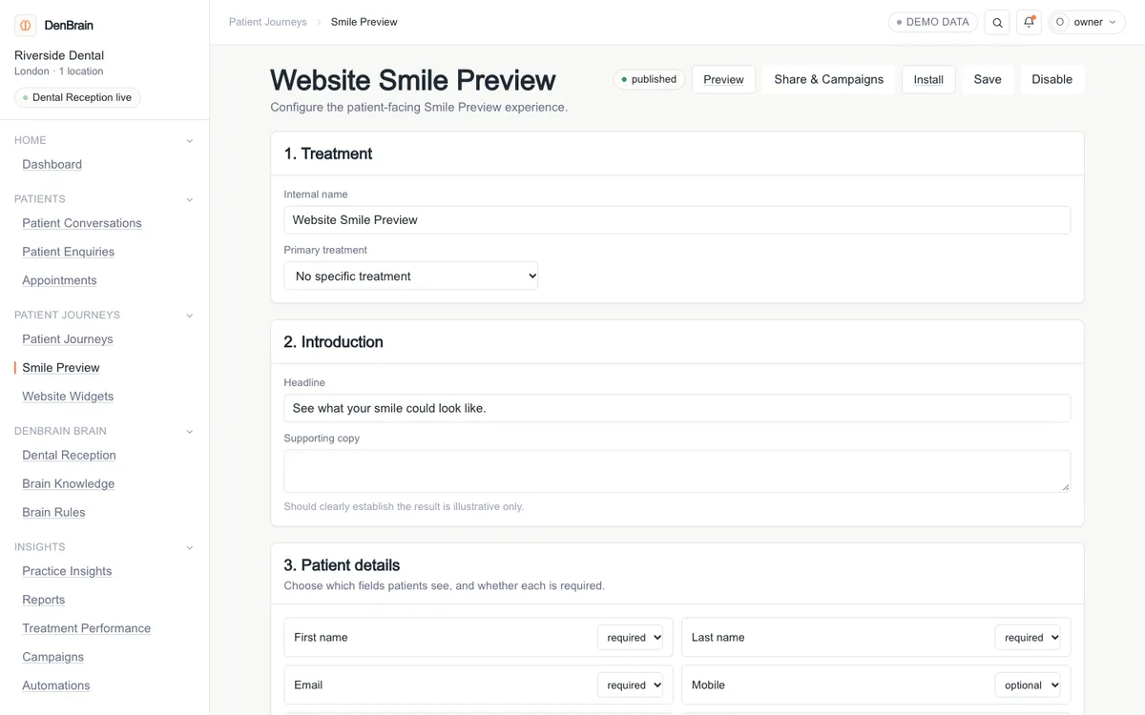1145x715 pixels.
Task: Collapse the DENBRAIN BRAIN sidebar section
Action: [189, 432]
